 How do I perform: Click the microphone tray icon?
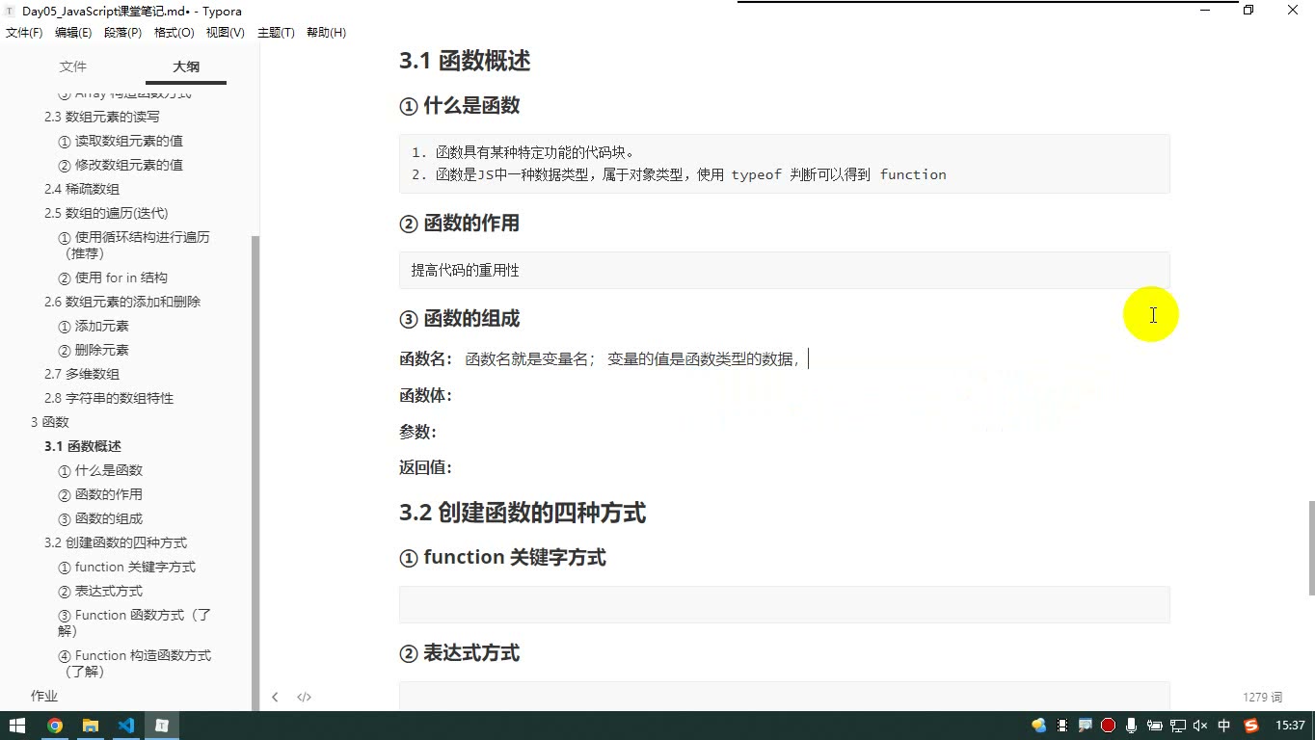[1131, 726]
